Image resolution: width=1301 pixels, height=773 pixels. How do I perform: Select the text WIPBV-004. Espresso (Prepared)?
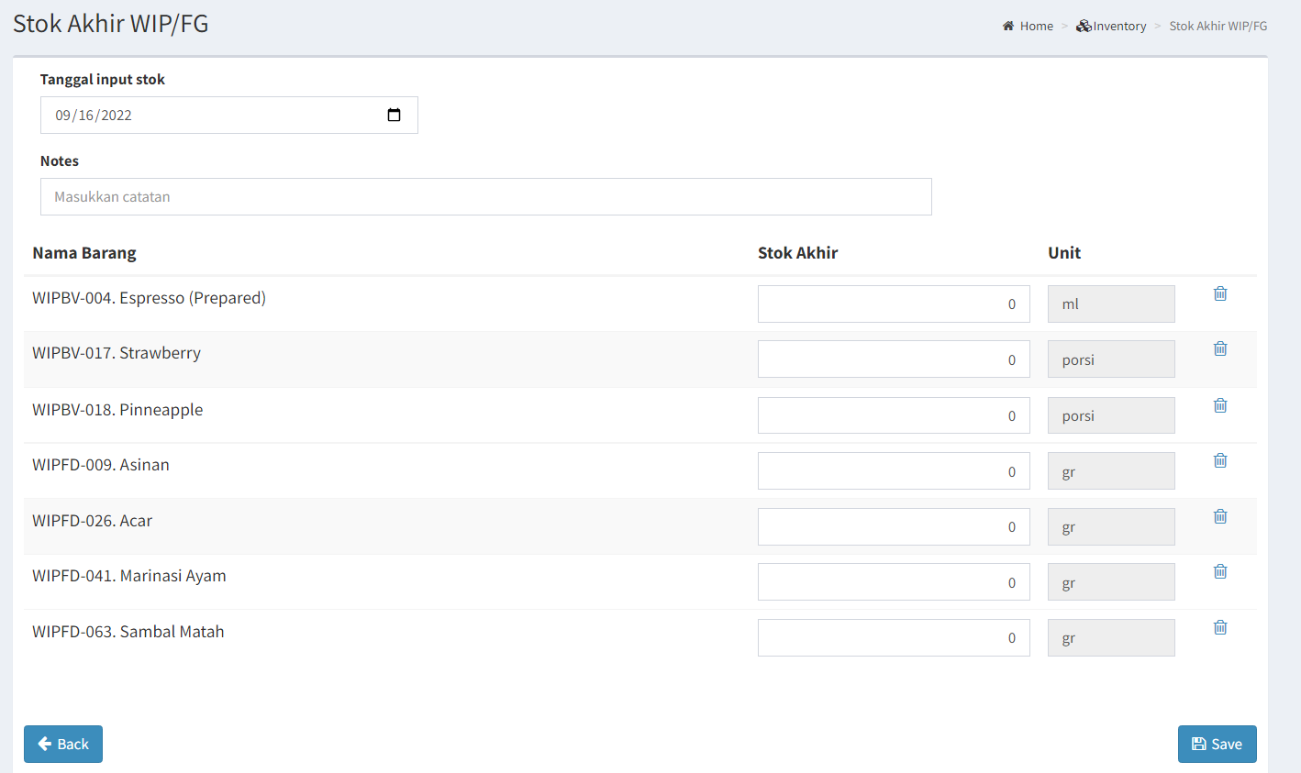tap(149, 298)
